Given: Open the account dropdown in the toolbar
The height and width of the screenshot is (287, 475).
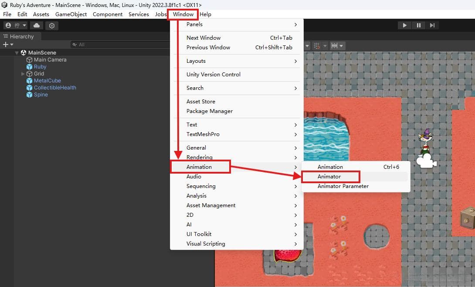Looking at the screenshot, I should [x=16, y=25].
